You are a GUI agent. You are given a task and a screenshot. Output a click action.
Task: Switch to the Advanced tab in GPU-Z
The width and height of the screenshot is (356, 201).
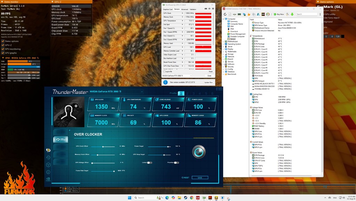tap(185, 9)
